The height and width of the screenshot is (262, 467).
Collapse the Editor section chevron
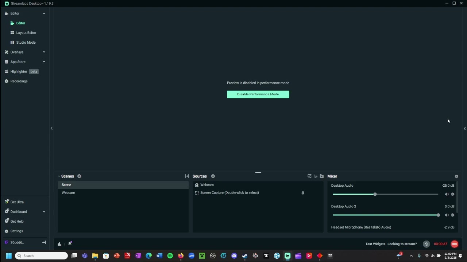(x=44, y=13)
